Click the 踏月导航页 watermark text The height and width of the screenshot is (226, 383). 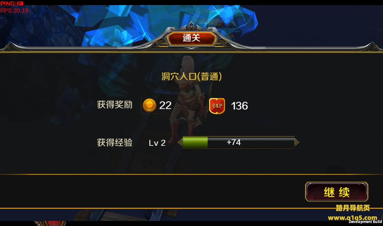(353, 208)
